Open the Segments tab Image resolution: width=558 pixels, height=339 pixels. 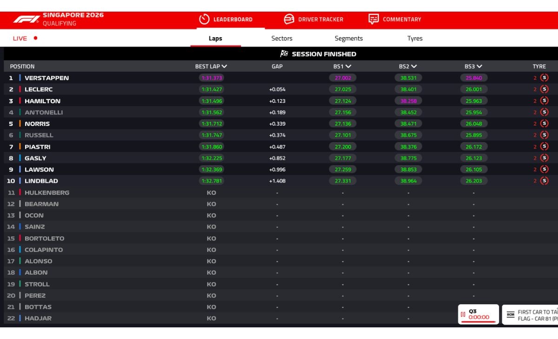(349, 39)
